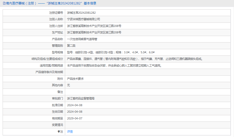The width and height of the screenshot is (234, 137).
Task: Select product name 一次性使用喉罩气道导管
Action: [x=82, y=39]
